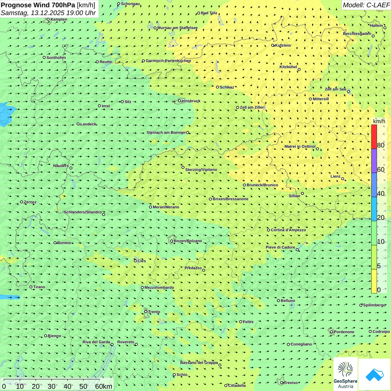
Task: Click the Riva del Garda label
Action: point(96,342)
